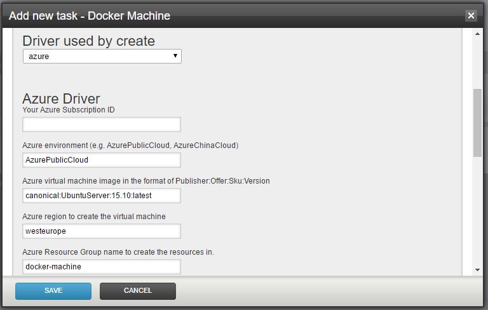
Task: Click the westeurope region field
Action: click(x=102, y=231)
